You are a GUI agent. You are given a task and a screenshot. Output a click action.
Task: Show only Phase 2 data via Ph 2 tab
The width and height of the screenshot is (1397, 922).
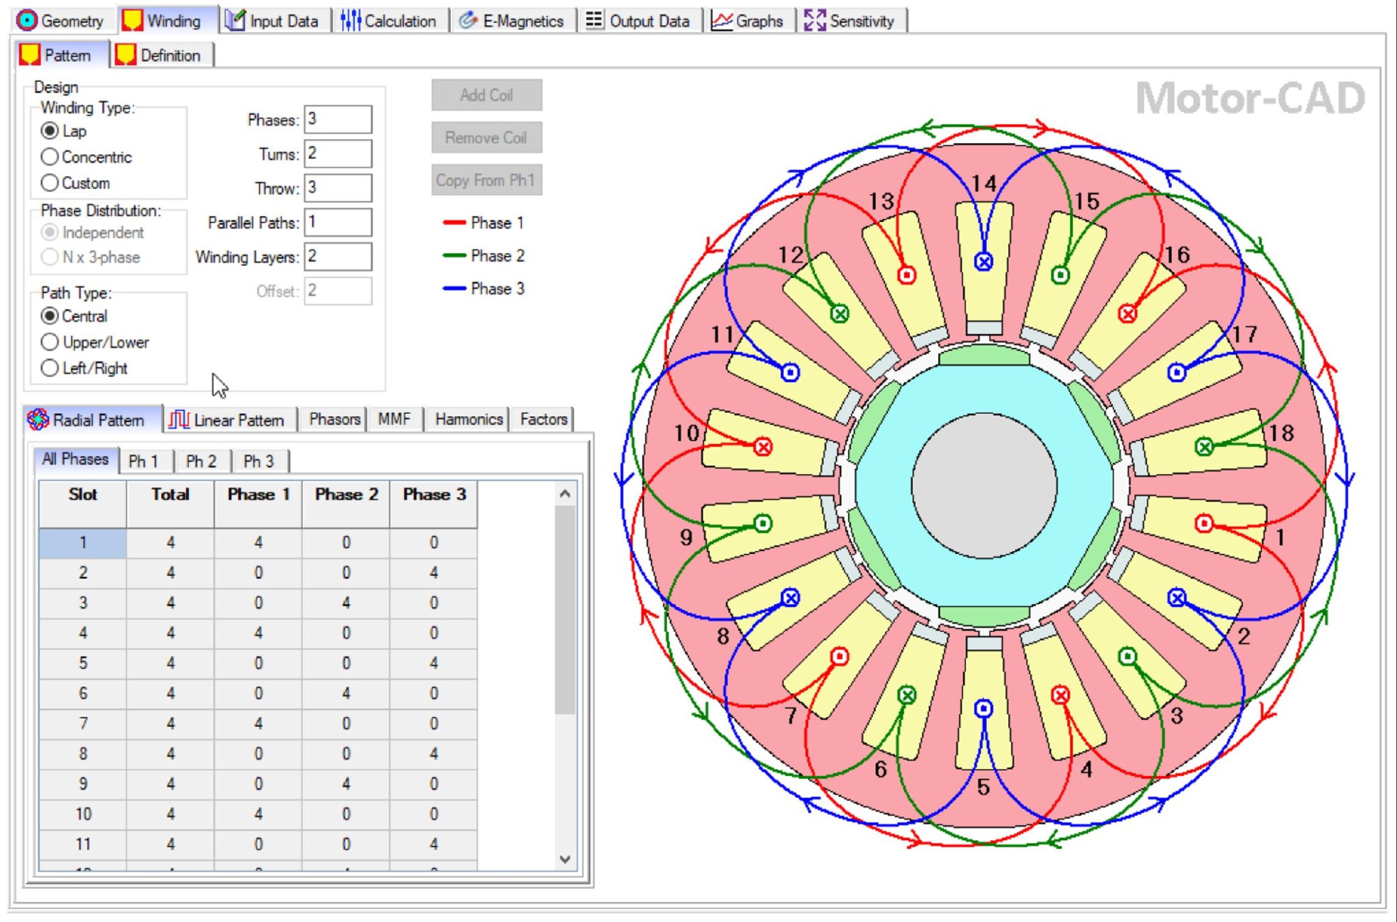point(202,462)
